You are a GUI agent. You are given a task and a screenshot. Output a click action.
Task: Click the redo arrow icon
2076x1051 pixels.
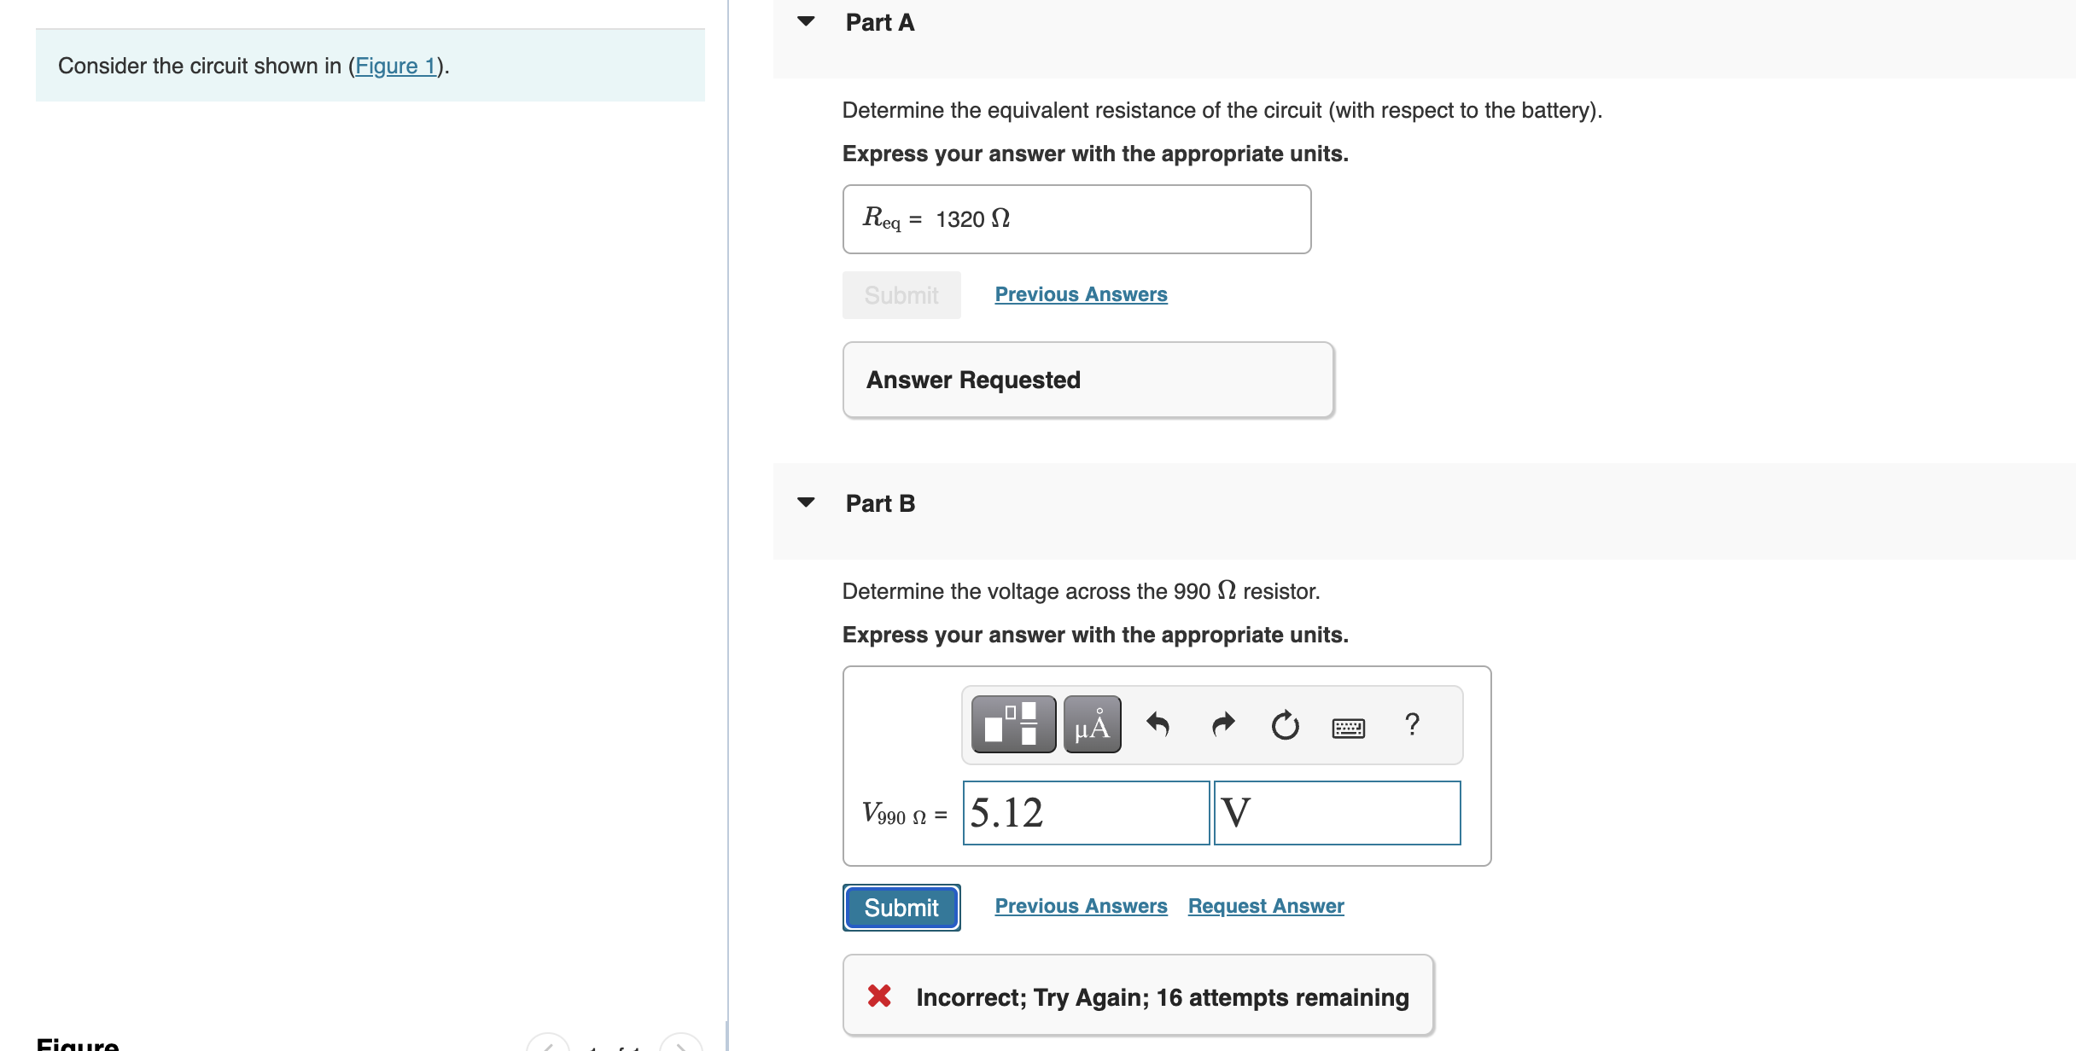pyautogui.click(x=1222, y=724)
